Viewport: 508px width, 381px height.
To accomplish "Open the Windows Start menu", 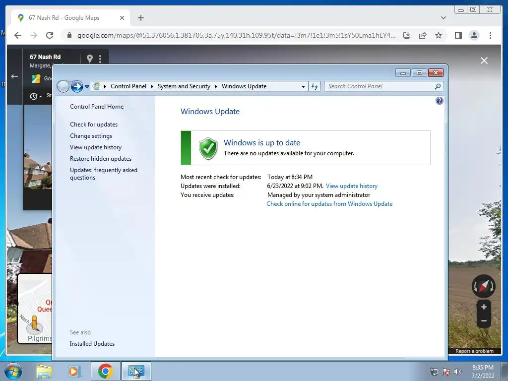I will 13,371.
